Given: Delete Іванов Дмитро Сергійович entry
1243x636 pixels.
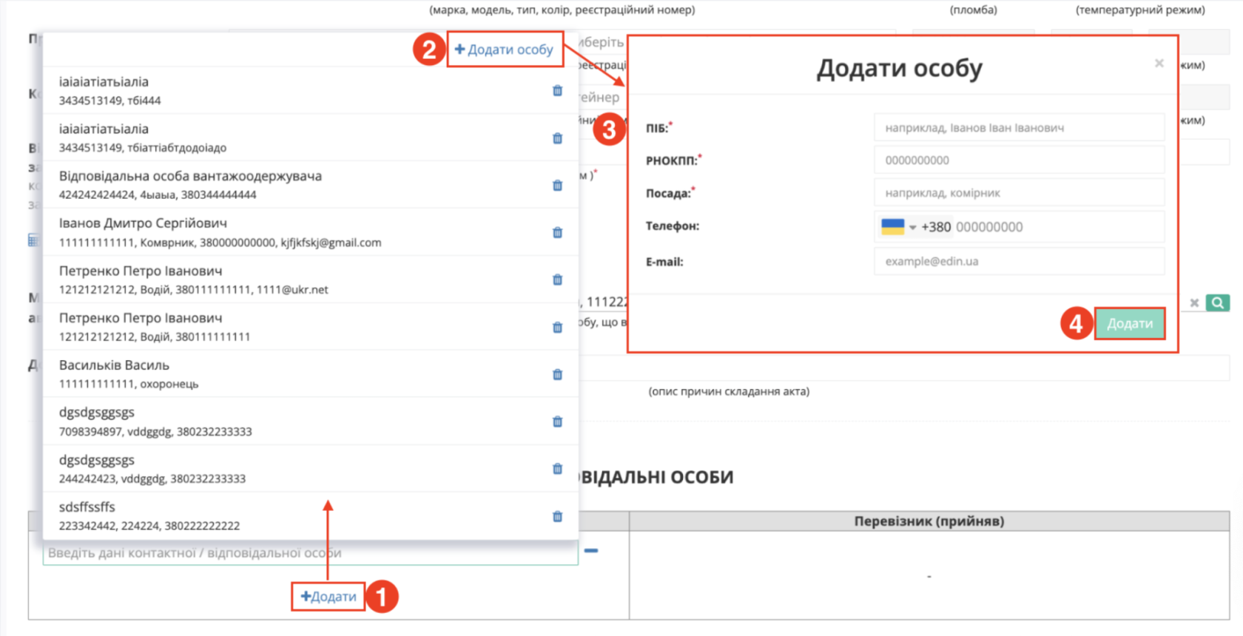Looking at the screenshot, I should (x=557, y=233).
